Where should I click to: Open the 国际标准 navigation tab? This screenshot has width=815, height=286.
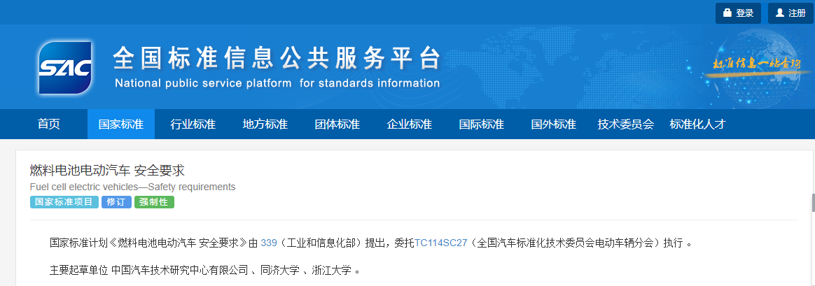click(481, 124)
